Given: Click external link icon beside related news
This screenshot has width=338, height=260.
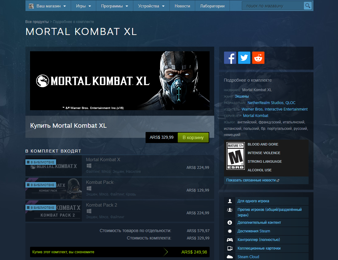Looking at the screenshot, I should tap(278, 180).
